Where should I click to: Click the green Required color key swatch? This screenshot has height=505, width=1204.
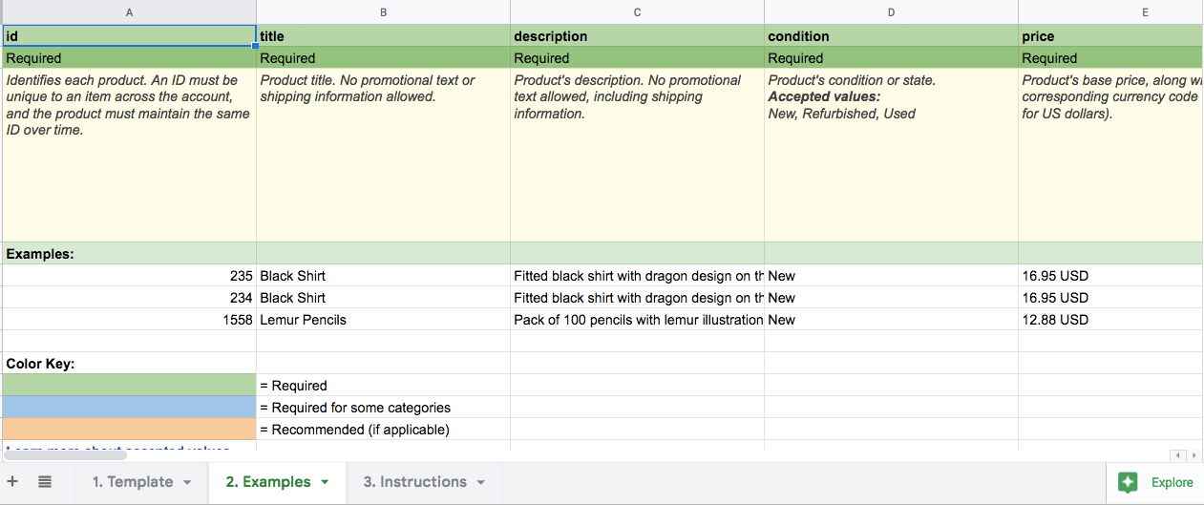(x=129, y=386)
